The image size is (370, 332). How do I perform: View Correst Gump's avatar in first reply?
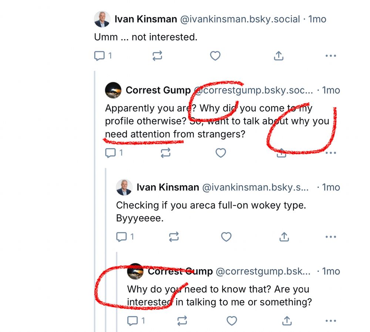pos(113,90)
